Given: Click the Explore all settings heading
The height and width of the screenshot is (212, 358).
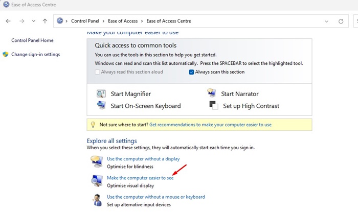Looking at the screenshot, I should click(111, 141).
